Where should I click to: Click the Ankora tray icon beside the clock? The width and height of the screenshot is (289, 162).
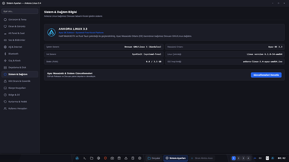[273, 158]
